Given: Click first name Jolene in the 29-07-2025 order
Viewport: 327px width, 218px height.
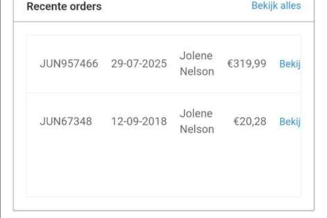Looking at the screenshot, I should (196, 56).
